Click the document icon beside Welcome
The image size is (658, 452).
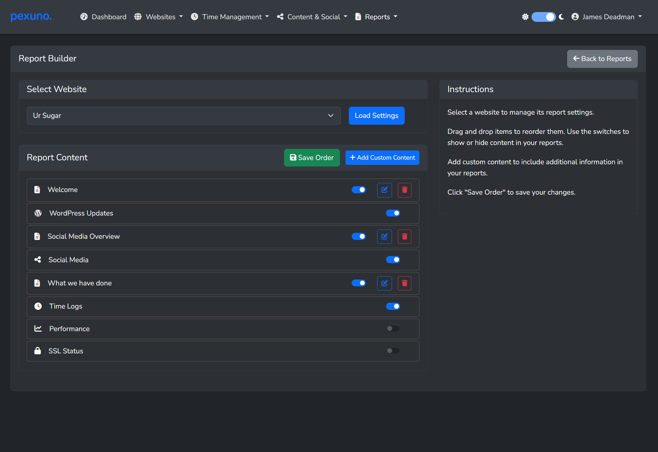(37, 190)
